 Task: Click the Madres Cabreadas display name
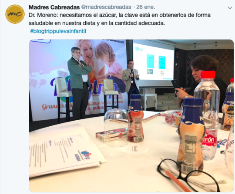tap(54, 7)
